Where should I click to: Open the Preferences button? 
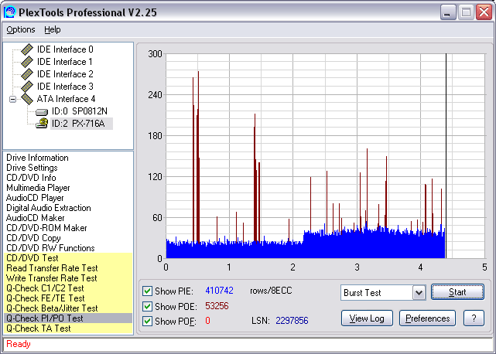point(427,318)
